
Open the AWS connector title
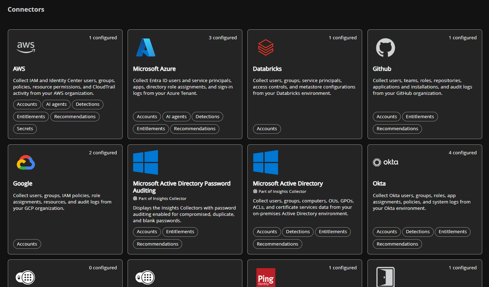(x=19, y=69)
